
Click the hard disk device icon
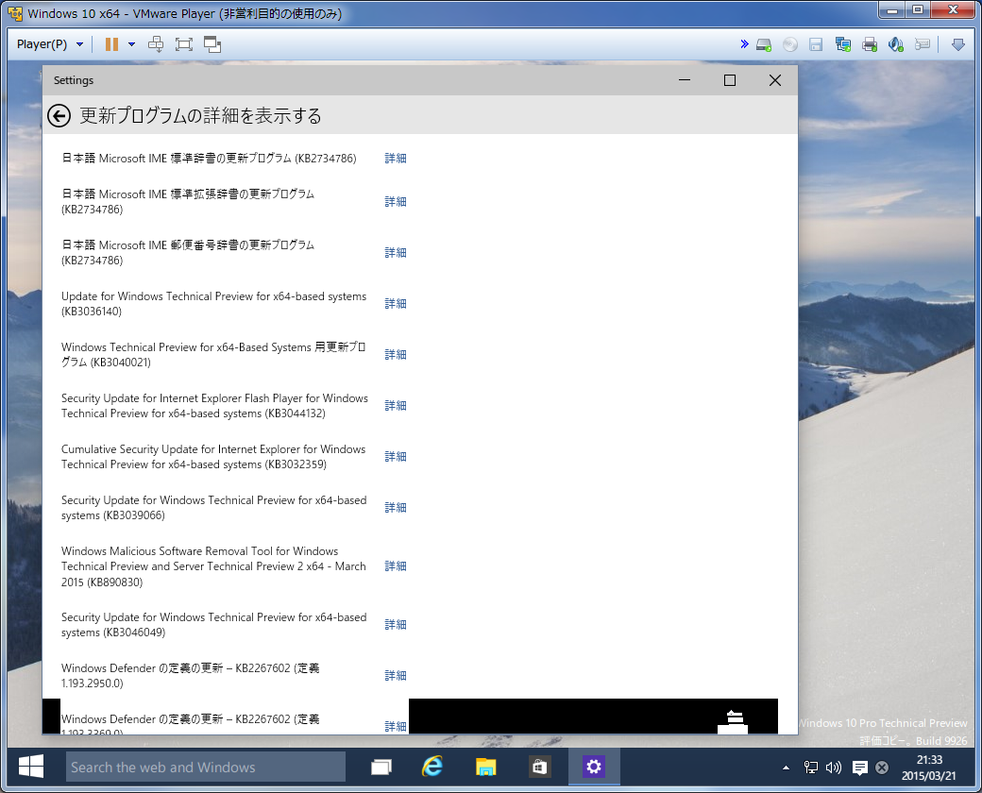pos(764,44)
